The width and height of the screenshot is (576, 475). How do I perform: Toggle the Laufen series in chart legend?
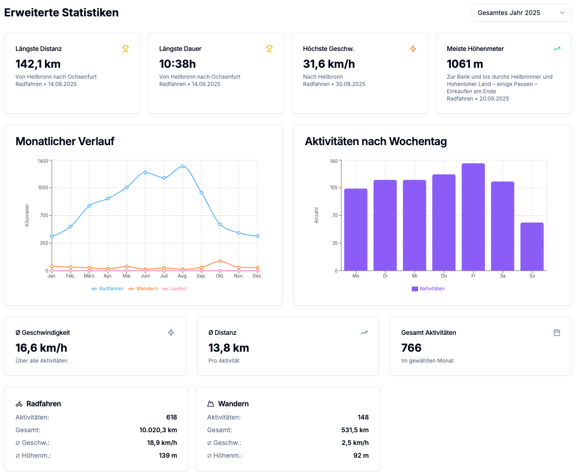(175, 288)
